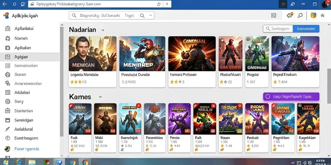Click the purple promo banner button
Viewport: 331px width, 165px height.
coord(291,96)
